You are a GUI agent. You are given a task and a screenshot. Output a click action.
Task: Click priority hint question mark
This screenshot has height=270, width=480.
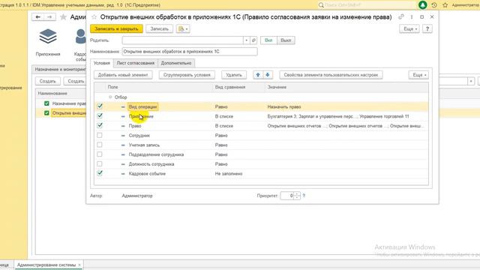(x=304, y=196)
